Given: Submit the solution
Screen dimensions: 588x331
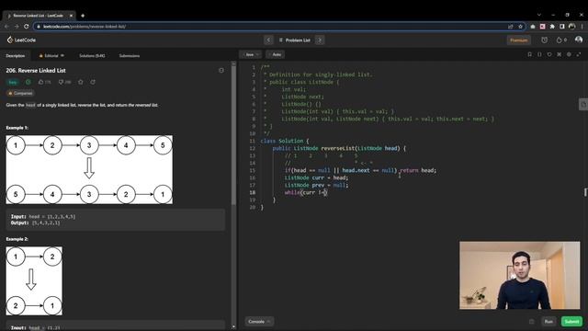Looking at the screenshot, I should [x=571, y=322].
